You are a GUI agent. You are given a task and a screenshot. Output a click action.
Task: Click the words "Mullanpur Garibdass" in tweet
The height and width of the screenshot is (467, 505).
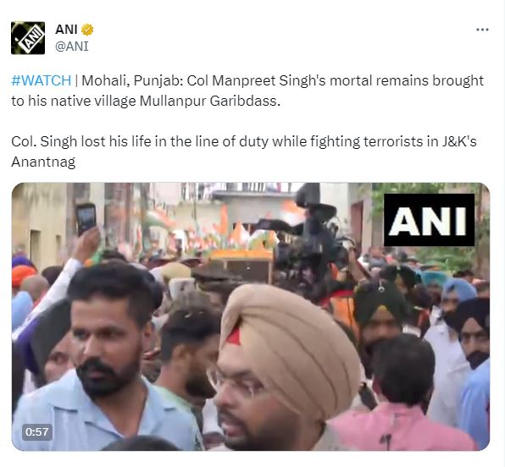click(209, 101)
